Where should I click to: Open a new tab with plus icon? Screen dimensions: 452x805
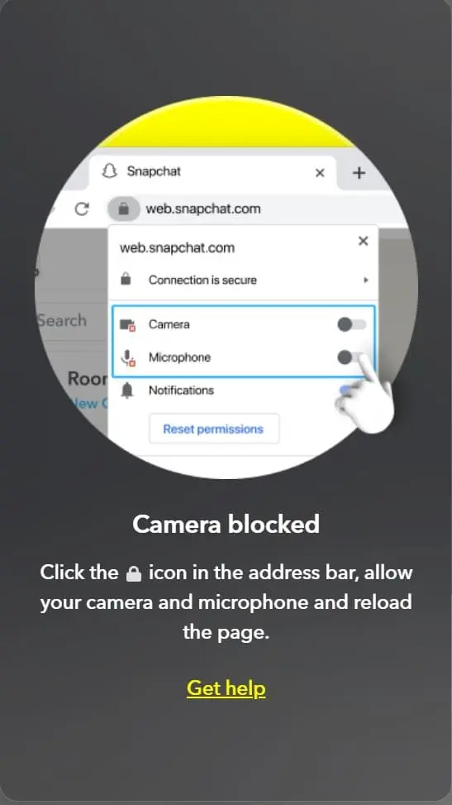click(359, 173)
